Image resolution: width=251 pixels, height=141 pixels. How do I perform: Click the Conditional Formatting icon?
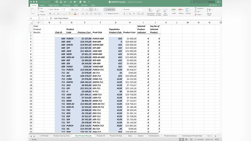pyautogui.click(x=150, y=10)
